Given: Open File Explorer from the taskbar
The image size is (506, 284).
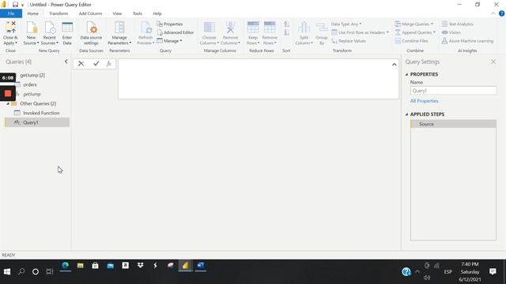Looking at the screenshot, I should [x=81, y=266].
